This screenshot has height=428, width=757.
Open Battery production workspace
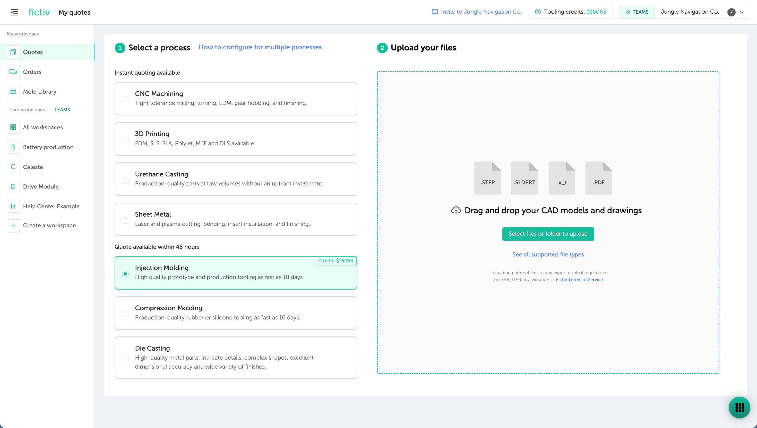pyautogui.click(x=48, y=147)
